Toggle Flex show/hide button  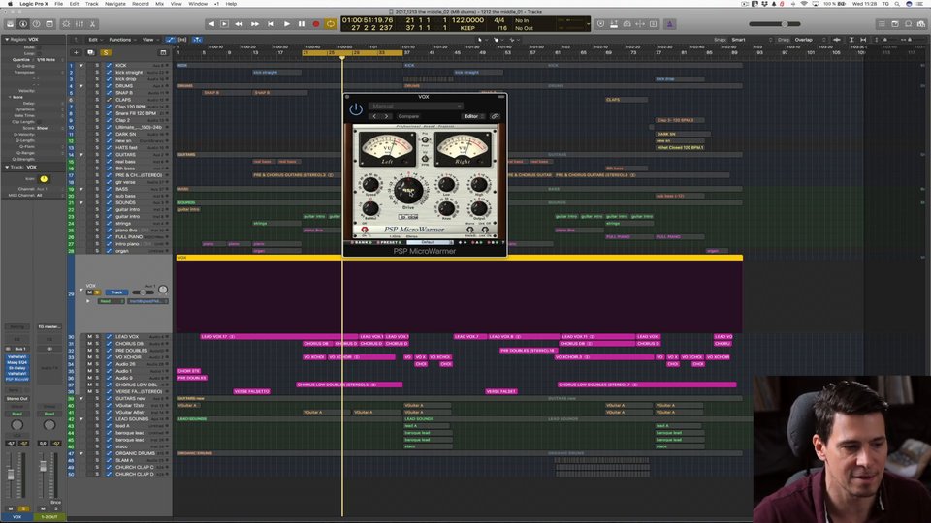183,40
